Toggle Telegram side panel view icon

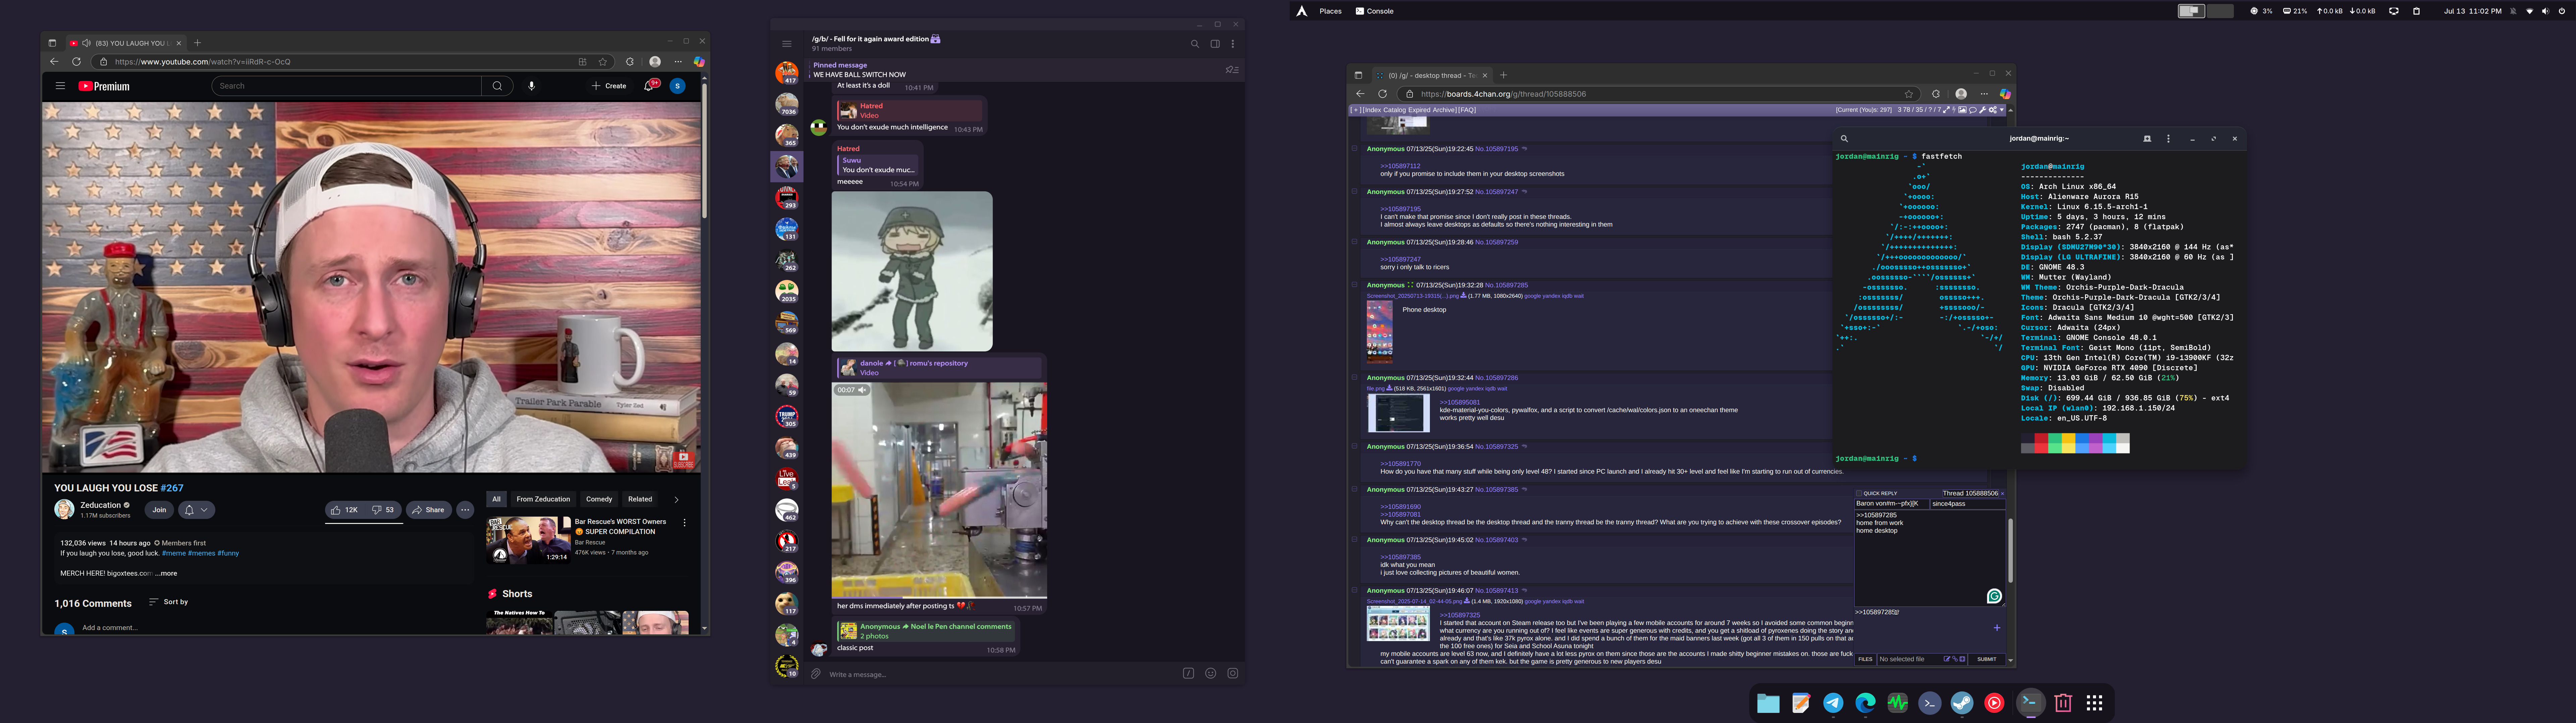(1215, 44)
